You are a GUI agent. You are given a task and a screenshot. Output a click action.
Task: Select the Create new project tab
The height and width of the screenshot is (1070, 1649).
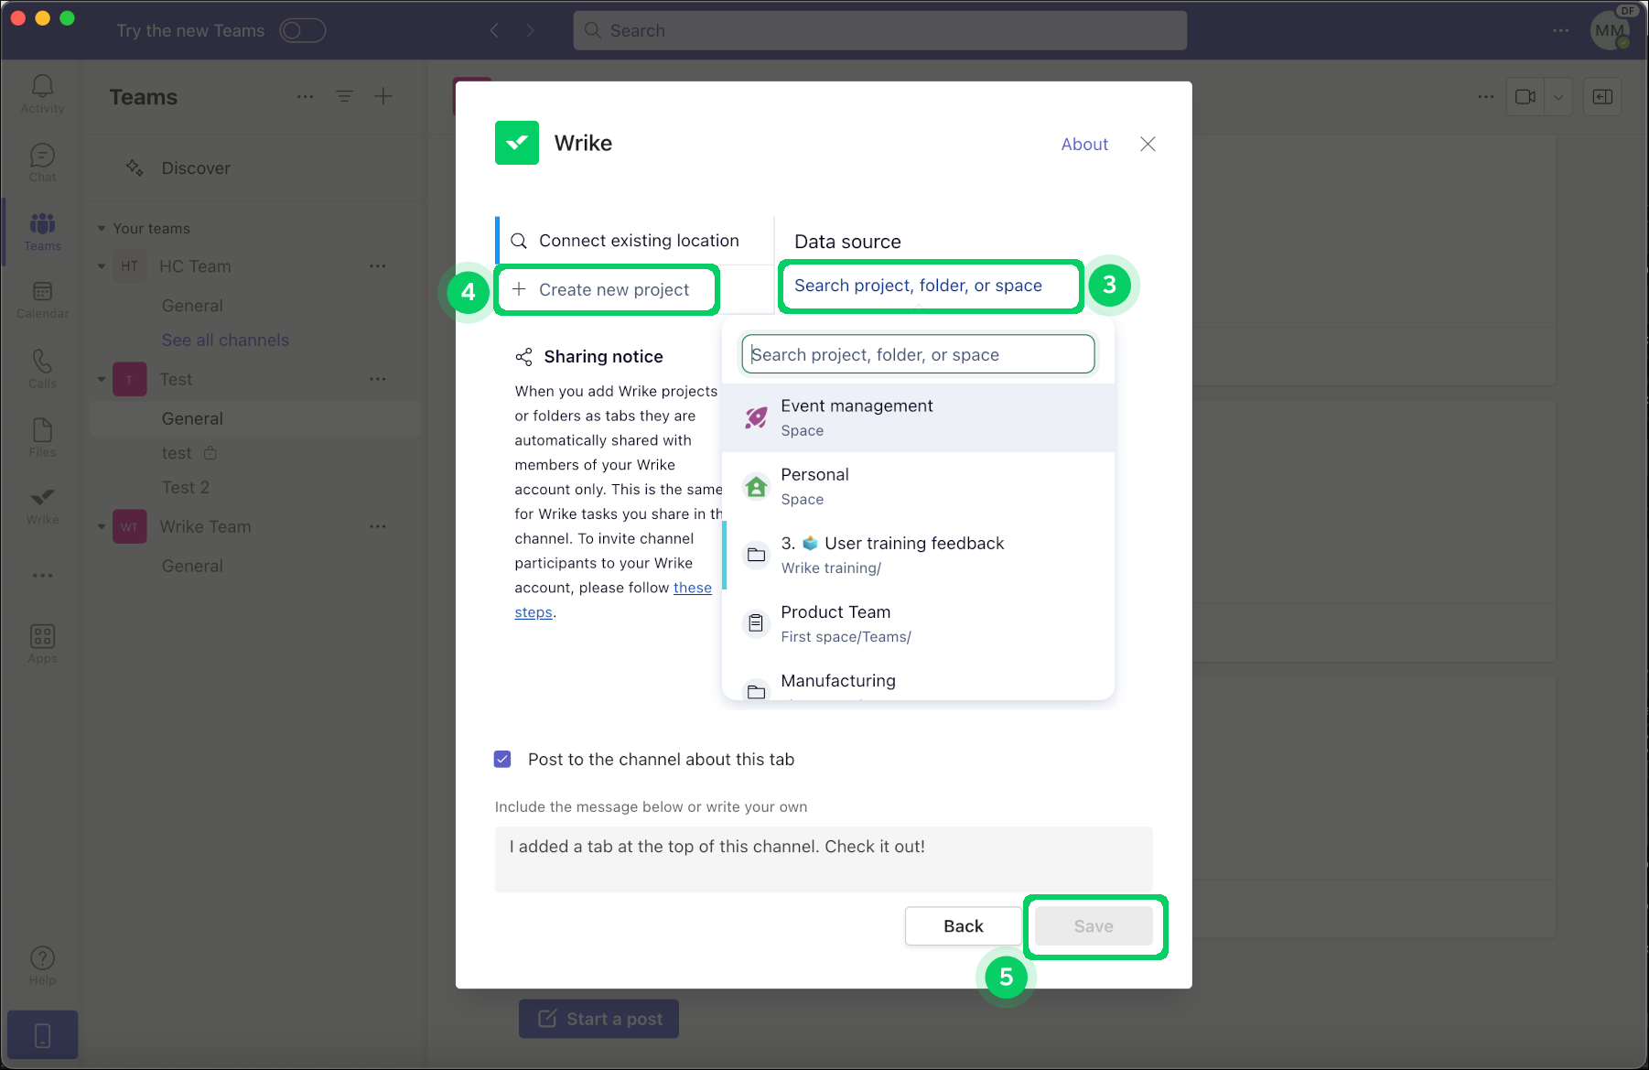click(613, 290)
